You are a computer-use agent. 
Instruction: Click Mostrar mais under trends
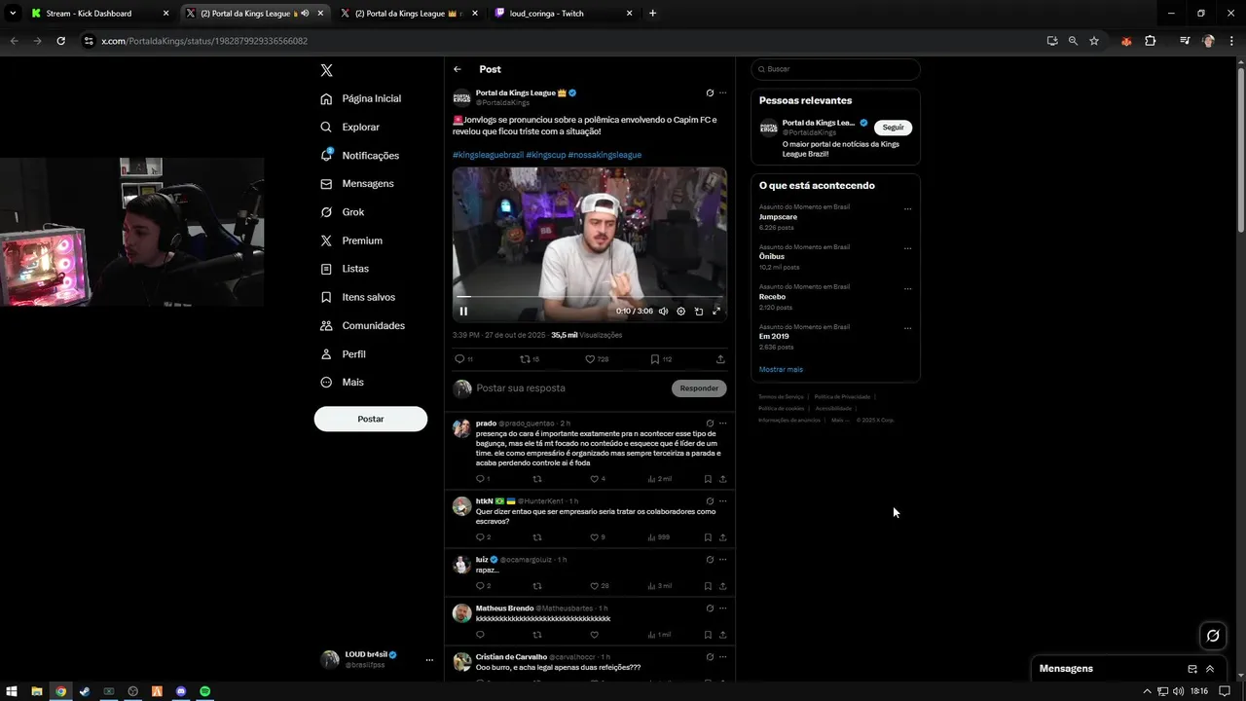click(781, 370)
